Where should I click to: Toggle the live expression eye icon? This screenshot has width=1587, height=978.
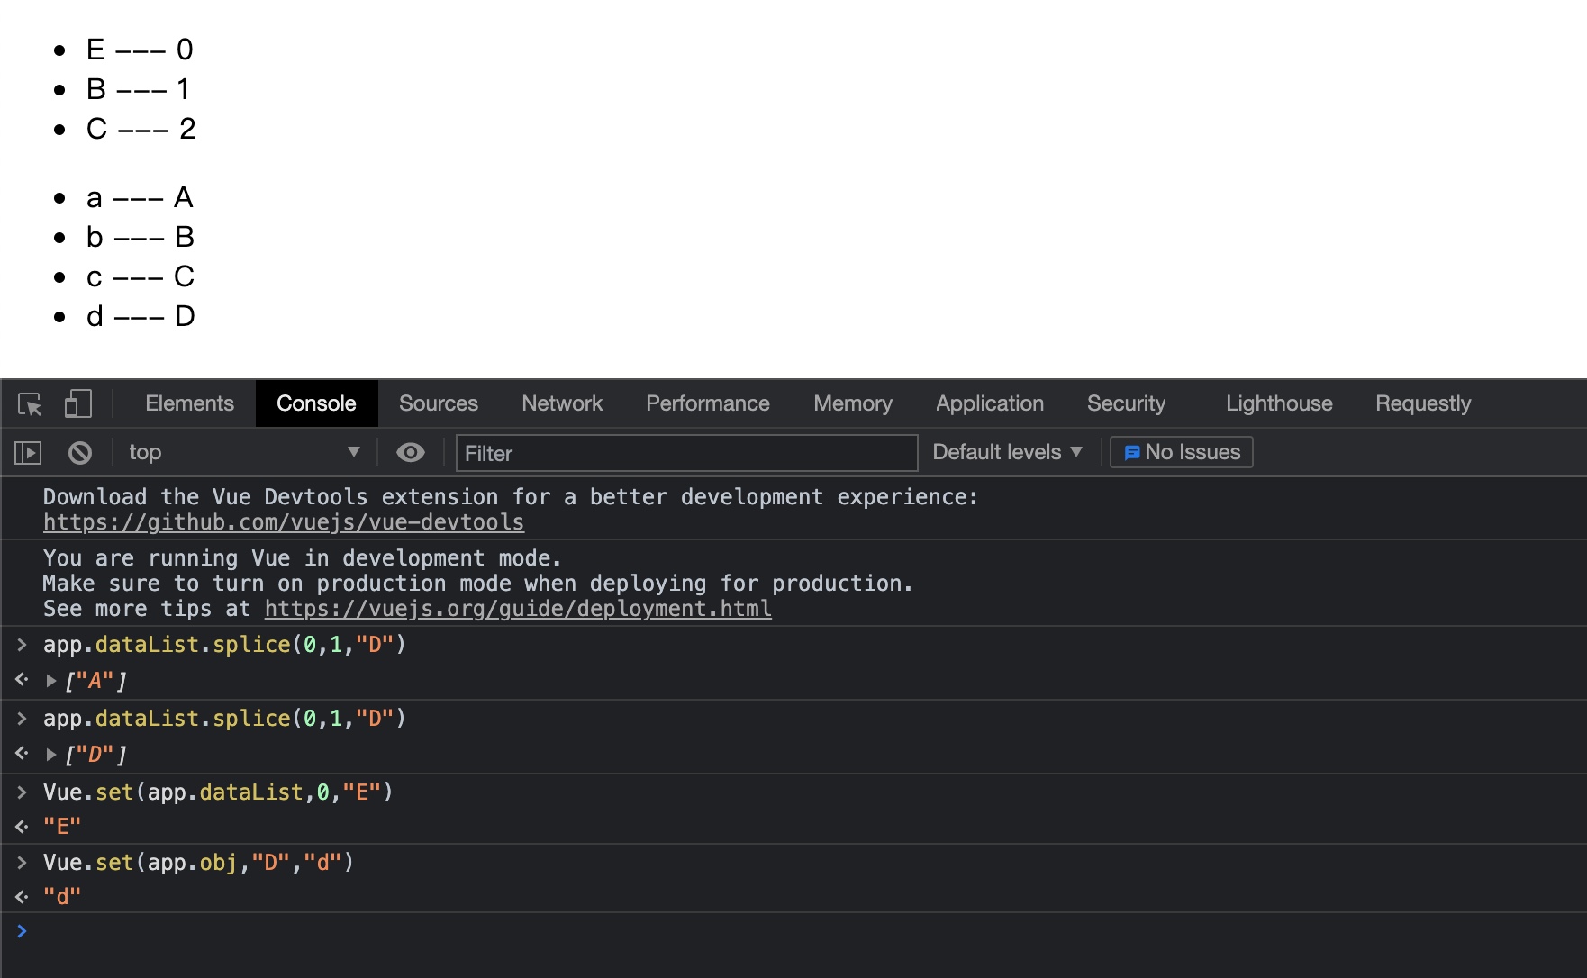(411, 453)
